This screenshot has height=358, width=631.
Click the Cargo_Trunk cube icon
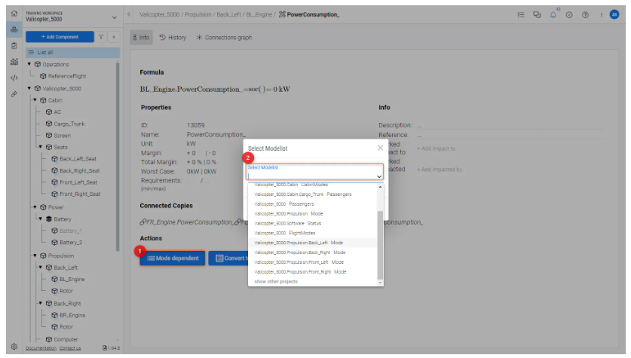coord(49,124)
